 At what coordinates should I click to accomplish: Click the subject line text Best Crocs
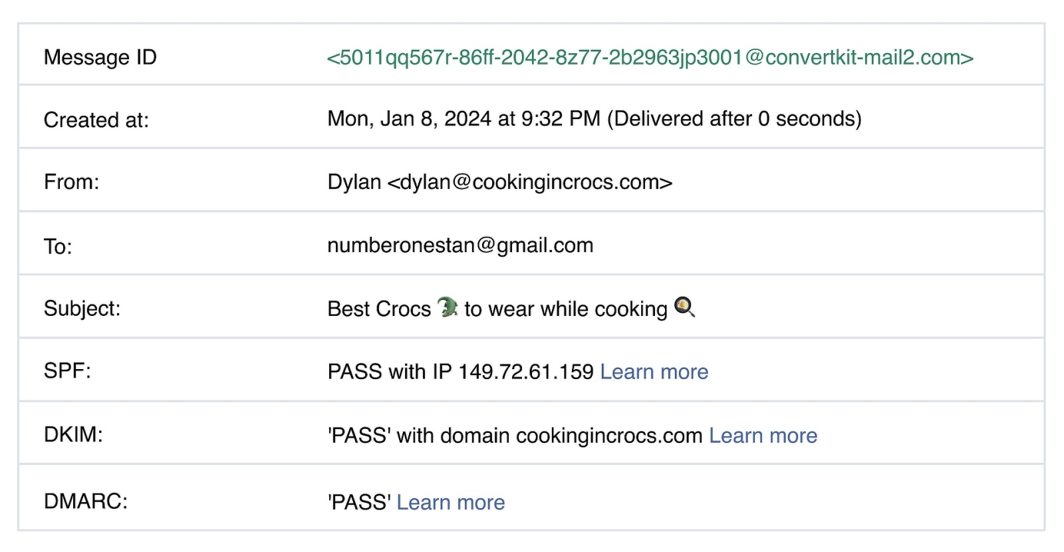(x=379, y=309)
